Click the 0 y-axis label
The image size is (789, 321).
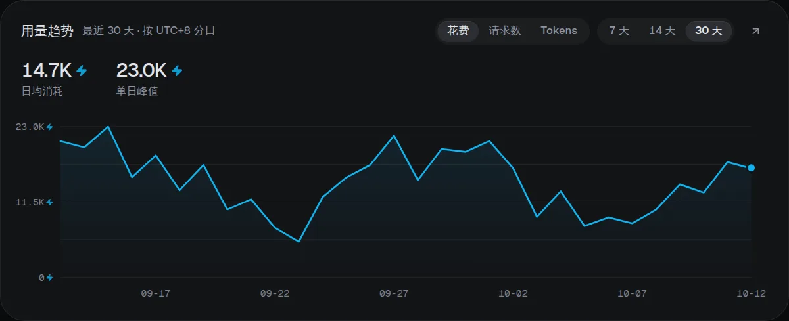[41, 278]
